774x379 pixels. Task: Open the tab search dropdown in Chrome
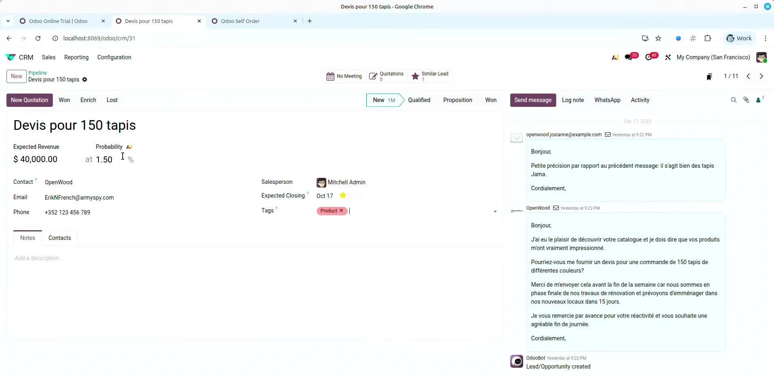coord(8,21)
